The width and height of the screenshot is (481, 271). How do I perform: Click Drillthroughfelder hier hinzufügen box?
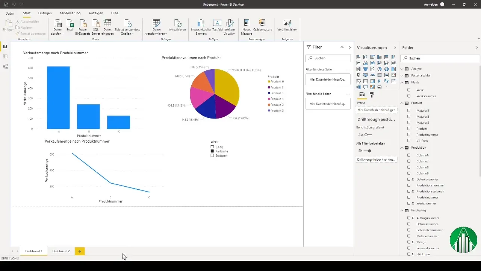(x=376, y=160)
